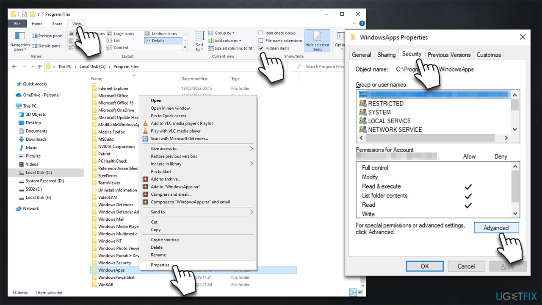Open the Preview pane
542x305 pixels.
pyautogui.click(x=47, y=36)
